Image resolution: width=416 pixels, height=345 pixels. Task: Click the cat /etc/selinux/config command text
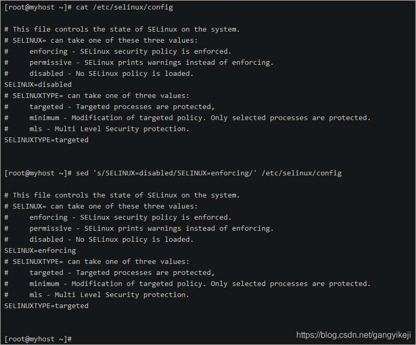pyautogui.click(x=124, y=7)
